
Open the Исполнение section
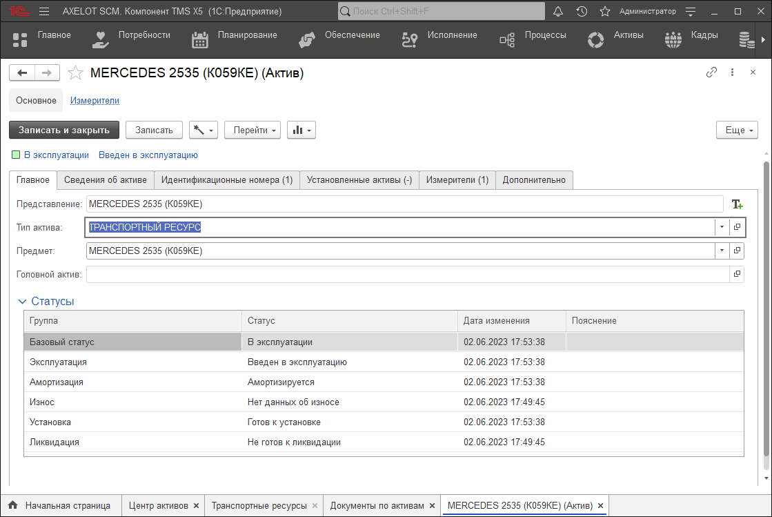point(439,39)
